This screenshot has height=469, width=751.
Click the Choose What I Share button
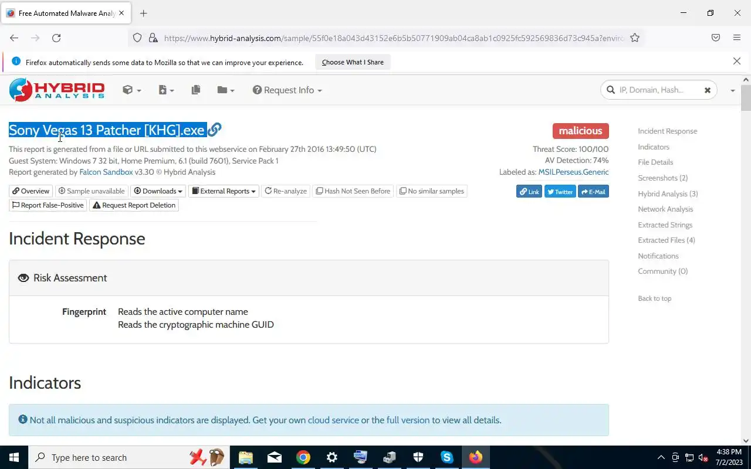point(353,62)
